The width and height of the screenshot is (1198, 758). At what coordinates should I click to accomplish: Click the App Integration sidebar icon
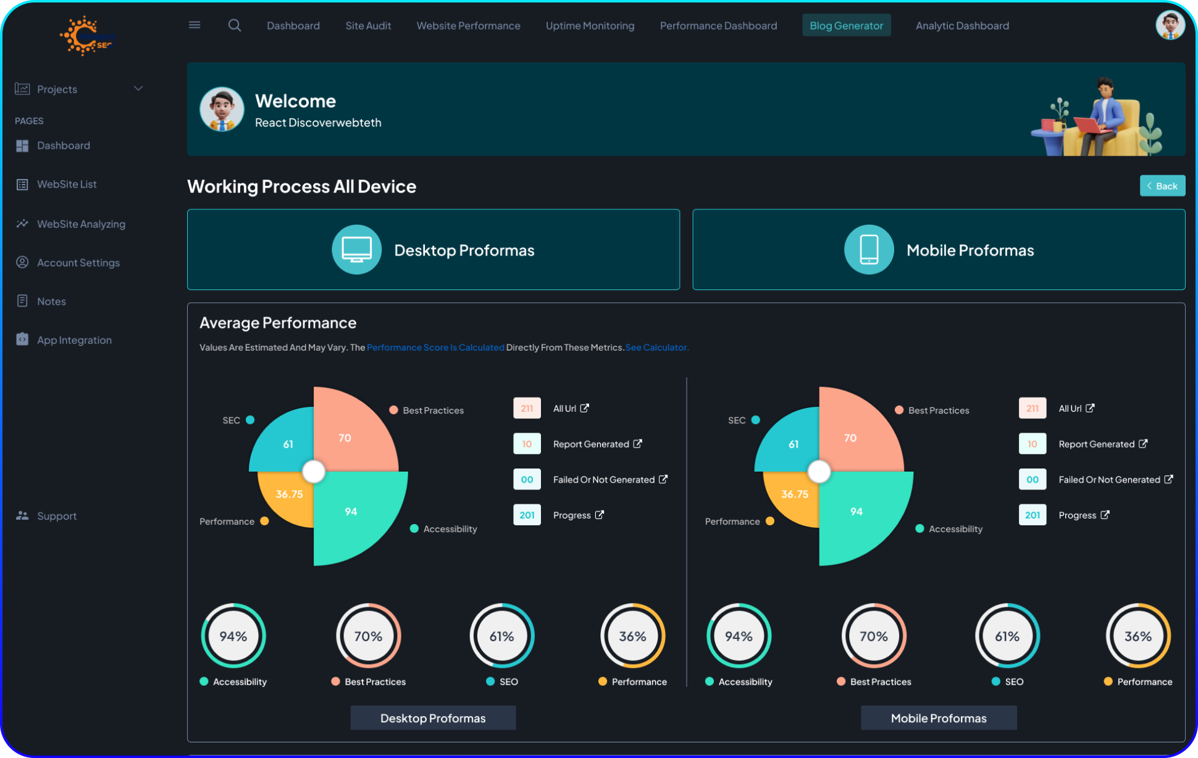tap(22, 339)
